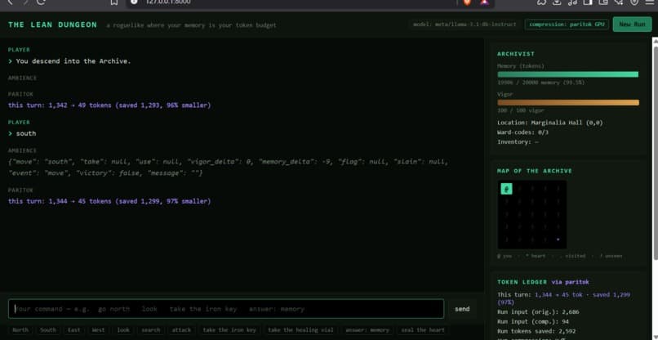Click the '1,342 → 49 tokens' paritok line
Screen dimensions: 658x340
(109, 105)
